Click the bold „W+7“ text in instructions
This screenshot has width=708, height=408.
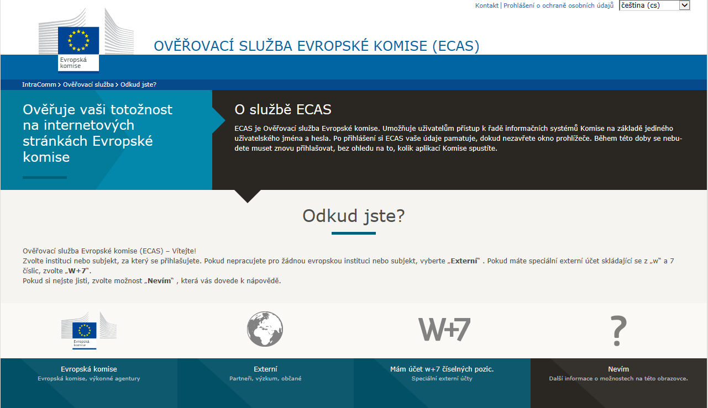[77, 271]
